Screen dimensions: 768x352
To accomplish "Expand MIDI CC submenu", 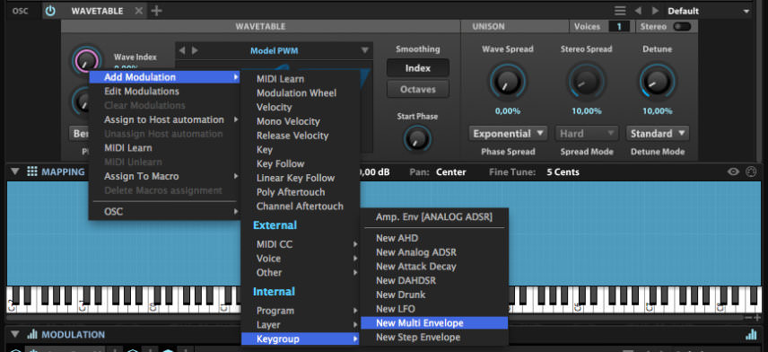I will [x=301, y=244].
